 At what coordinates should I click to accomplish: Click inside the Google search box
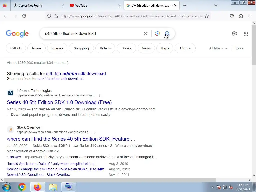[x=93, y=34]
